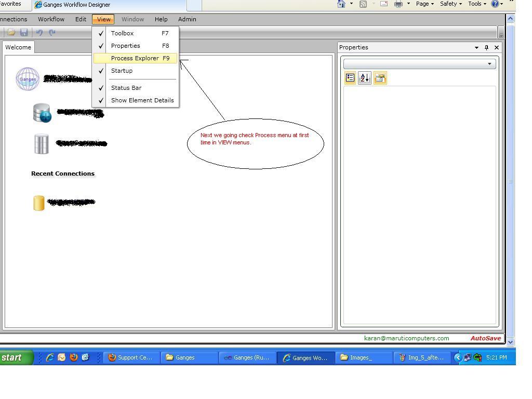Select the Welcome tab
532x399 pixels.
click(18, 47)
